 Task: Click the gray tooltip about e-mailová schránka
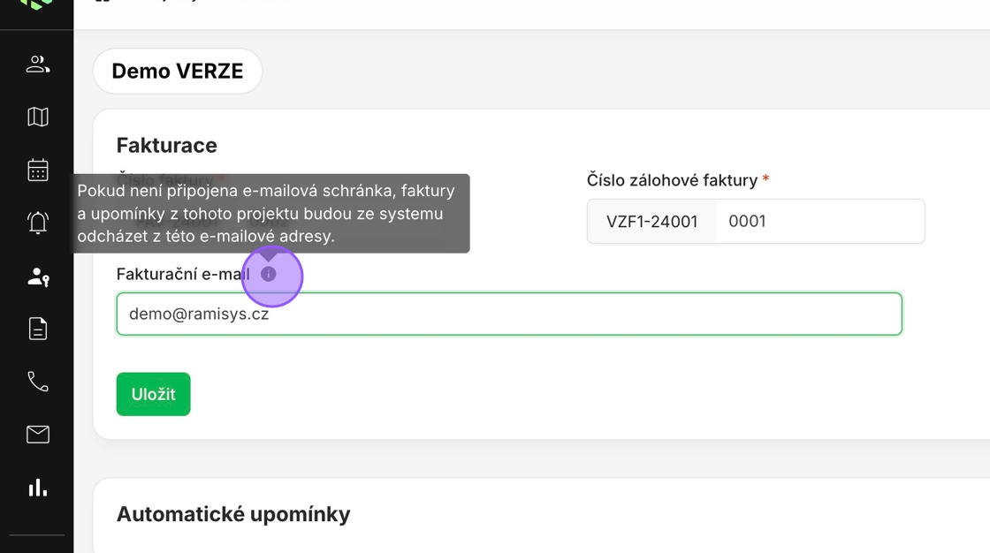(270, 213)
